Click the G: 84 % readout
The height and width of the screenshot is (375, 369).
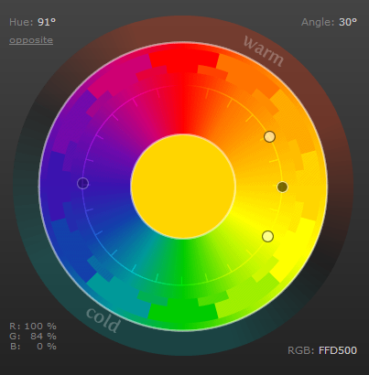33,336
